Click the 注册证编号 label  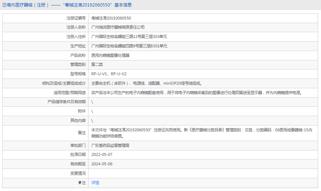(76, 18)
